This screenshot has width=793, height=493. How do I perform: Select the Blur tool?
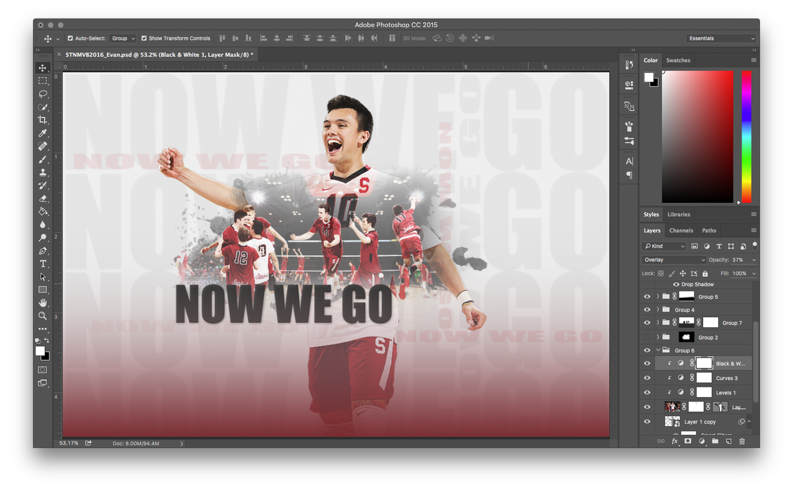[x=42, y=225]
